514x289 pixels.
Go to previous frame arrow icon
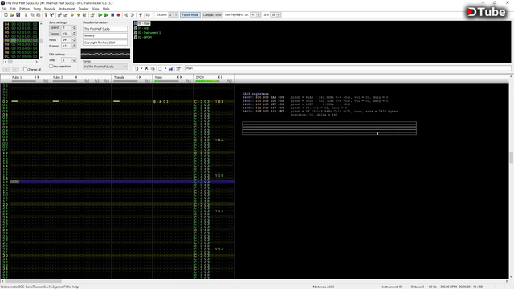pyautogui.click(x=126, y=15)
